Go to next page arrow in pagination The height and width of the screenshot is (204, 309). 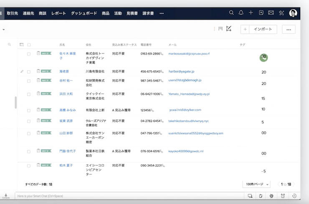pos(294,184)
